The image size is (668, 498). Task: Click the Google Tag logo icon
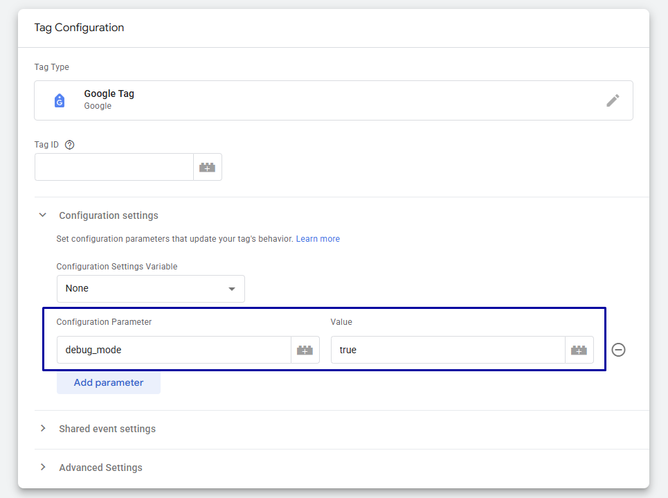coord(60,100)
